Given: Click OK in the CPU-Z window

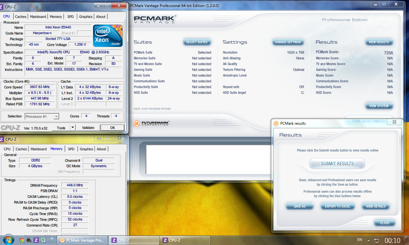Looking at the screenshot, I should click(x=112, y=128).
